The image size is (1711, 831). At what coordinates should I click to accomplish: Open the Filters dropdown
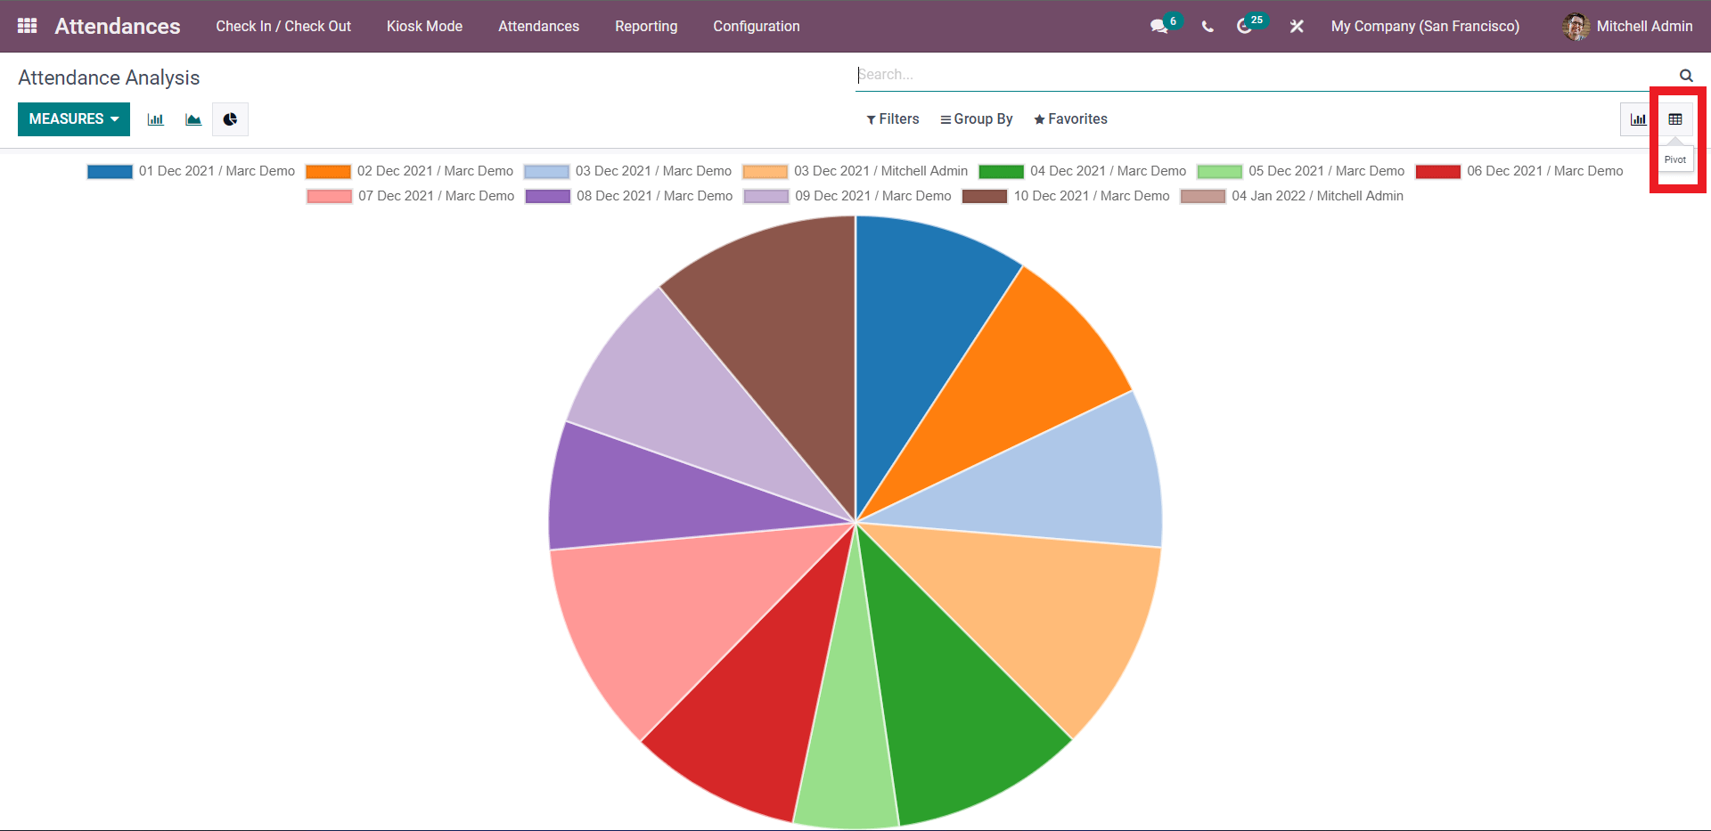click(x=892, y=119)
